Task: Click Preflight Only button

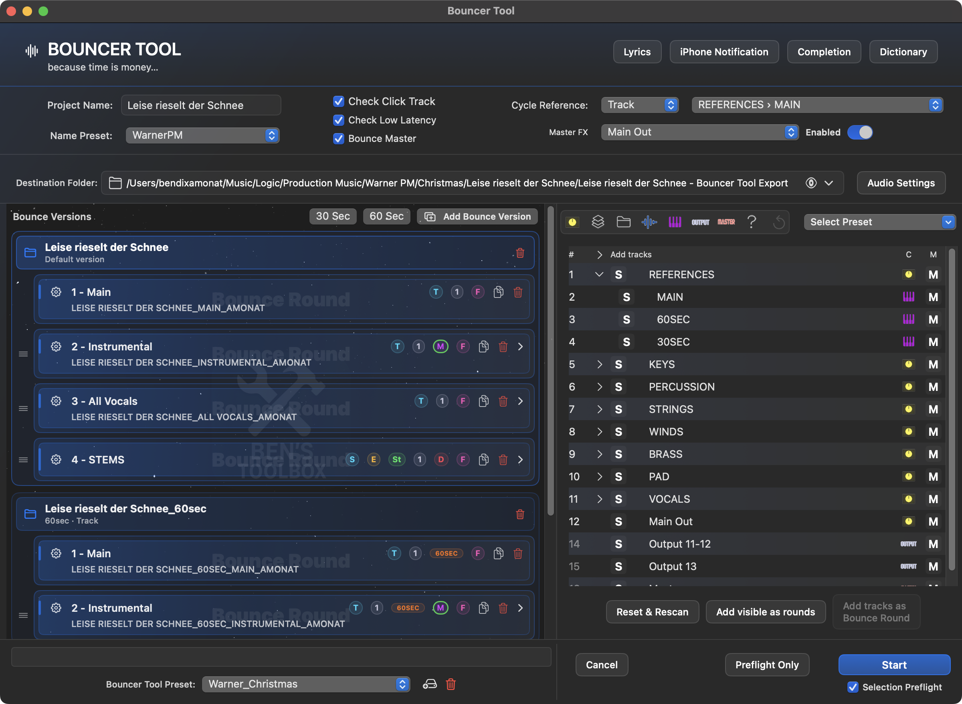Action: [x=767, y=664]
